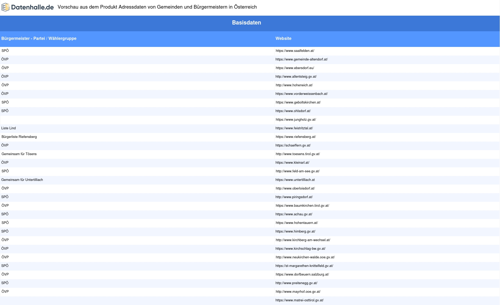Open the jungholz.gv.at link
The height and width of the screenshot is (305, 500).
pos(296,120)
